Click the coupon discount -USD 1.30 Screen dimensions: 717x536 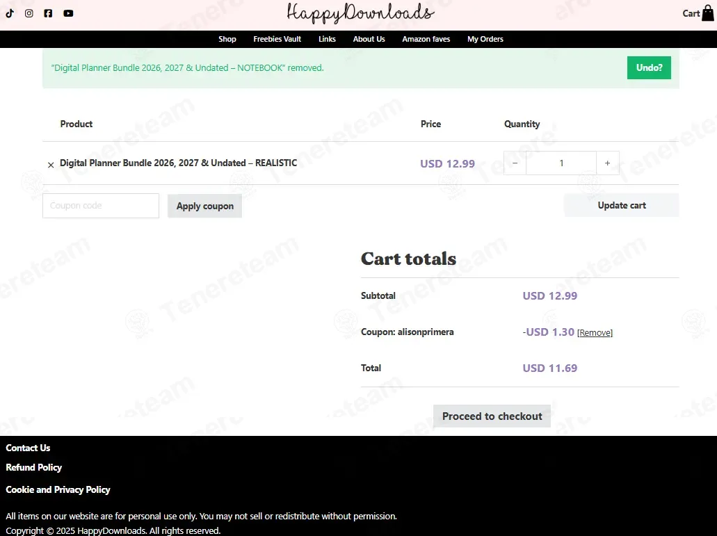point(548,332)
